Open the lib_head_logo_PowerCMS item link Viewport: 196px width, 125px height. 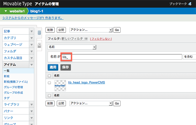click(87, 82)
